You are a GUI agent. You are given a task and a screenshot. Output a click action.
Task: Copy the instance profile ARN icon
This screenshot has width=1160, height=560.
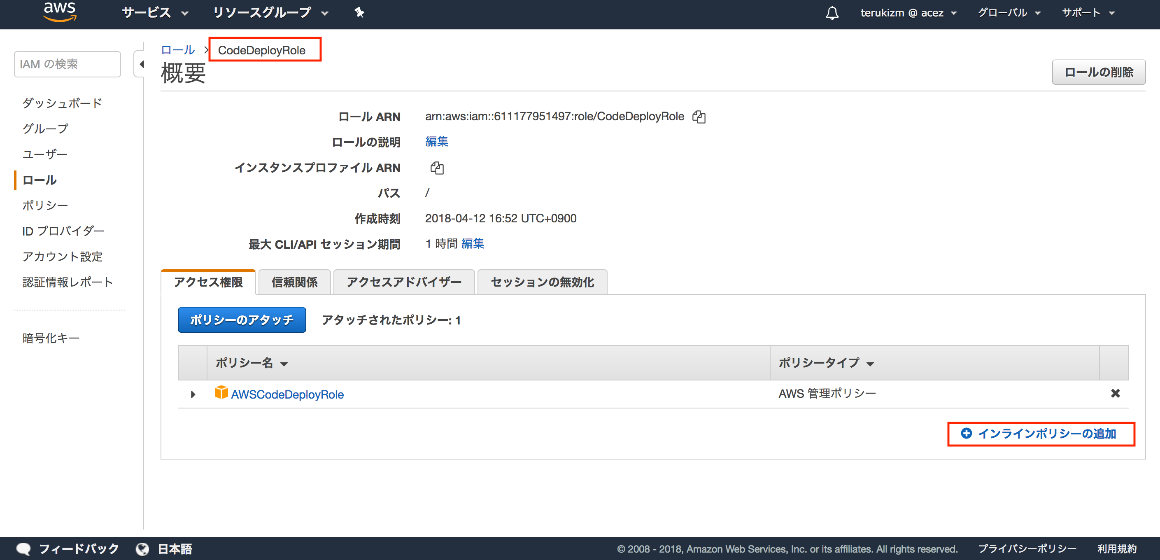[436, 168]
